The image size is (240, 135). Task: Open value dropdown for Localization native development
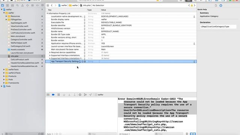click(194, 16)
